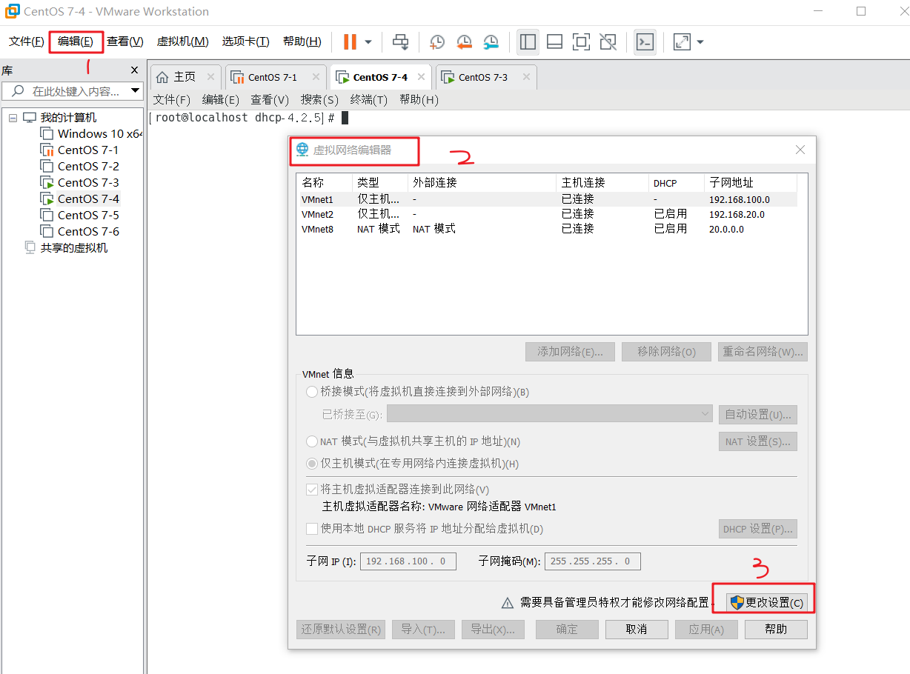
Task: Click the orange pause virtual machine icon
Action: (x=350, y=42)
